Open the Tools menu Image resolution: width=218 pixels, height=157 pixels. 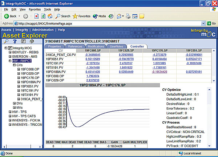click(x=47, y=9)
